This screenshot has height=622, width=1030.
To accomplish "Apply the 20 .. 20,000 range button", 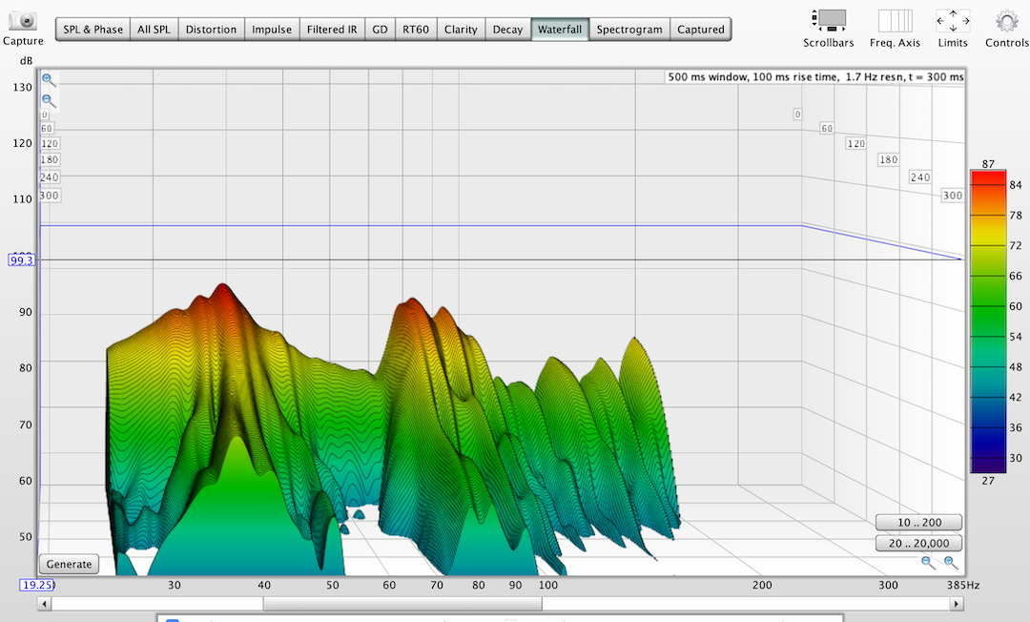I will pyautogui.click(x=918, y=543).
